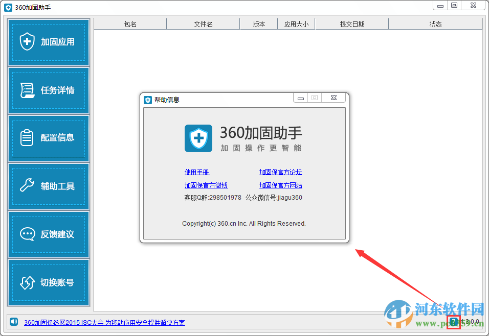Click the 提交日期 column header

(351, 23)
